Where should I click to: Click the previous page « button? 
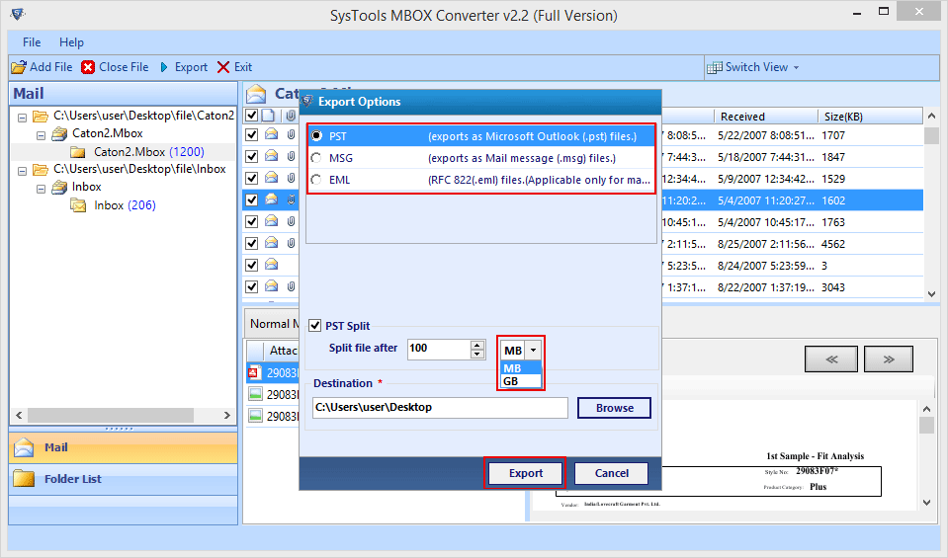pyautogui.click(x=831, y=359)
